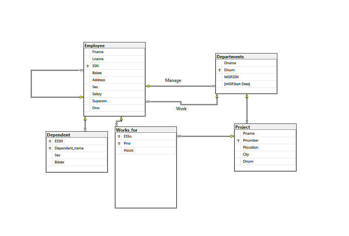Screen dimensions: 349x236
Task: Select the relationship connector between Employee and Dependent
Action: click(85, 124)
